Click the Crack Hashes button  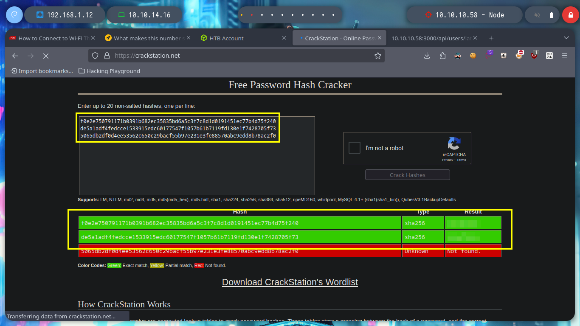click(408, 175)
